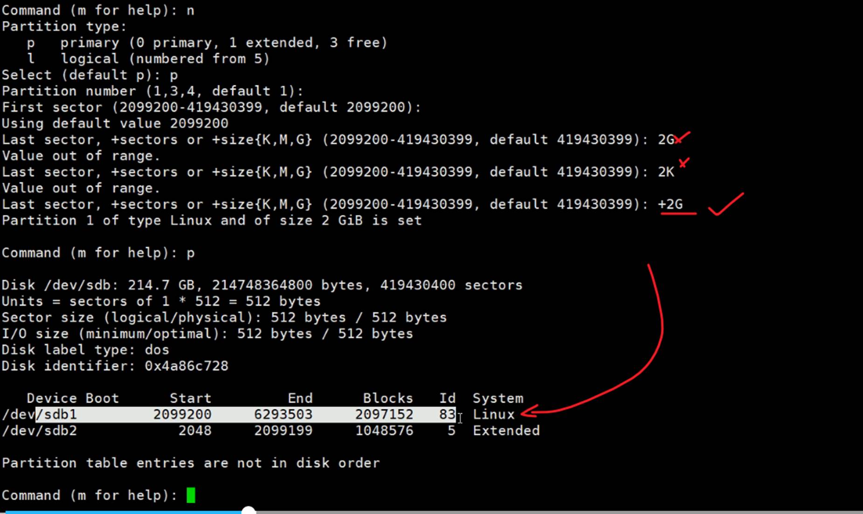Click the first 'Value out of range.' message
The height and width of the screenshot is (514, 863).
point(81,156)
